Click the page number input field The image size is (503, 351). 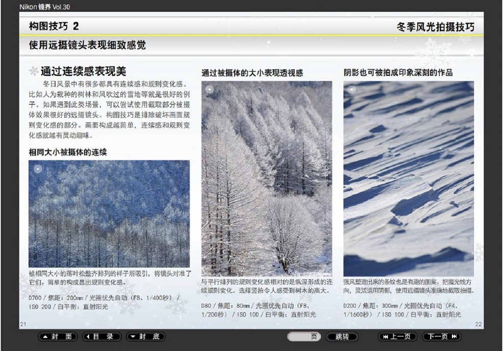click(x=304, y=337)
